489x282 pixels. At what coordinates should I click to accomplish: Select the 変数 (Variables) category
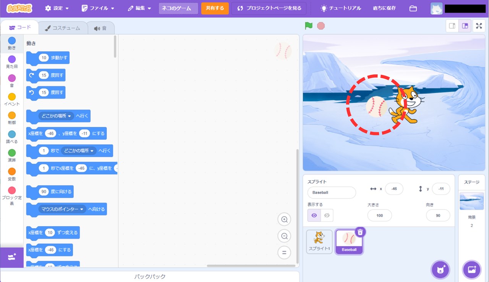pos(12,174)
